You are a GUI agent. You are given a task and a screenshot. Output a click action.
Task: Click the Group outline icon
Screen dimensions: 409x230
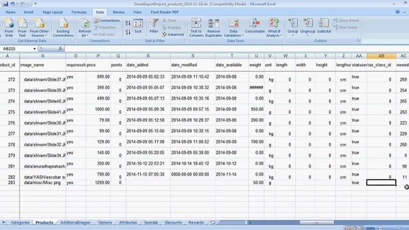[293, 26]
